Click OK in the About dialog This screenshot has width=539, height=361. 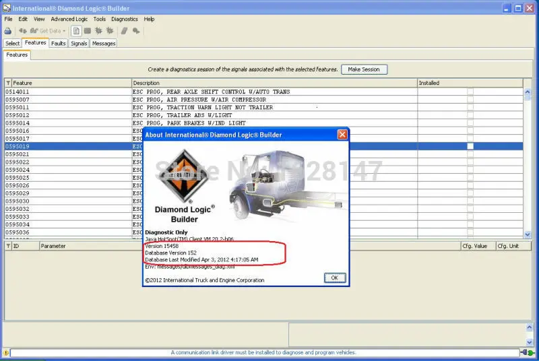[x=335, y=277]
